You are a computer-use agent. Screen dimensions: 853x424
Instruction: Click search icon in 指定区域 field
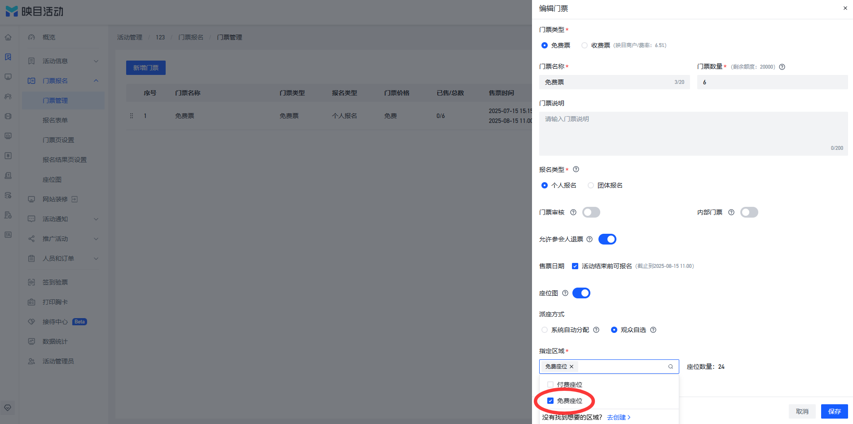[x=671, y=367]
